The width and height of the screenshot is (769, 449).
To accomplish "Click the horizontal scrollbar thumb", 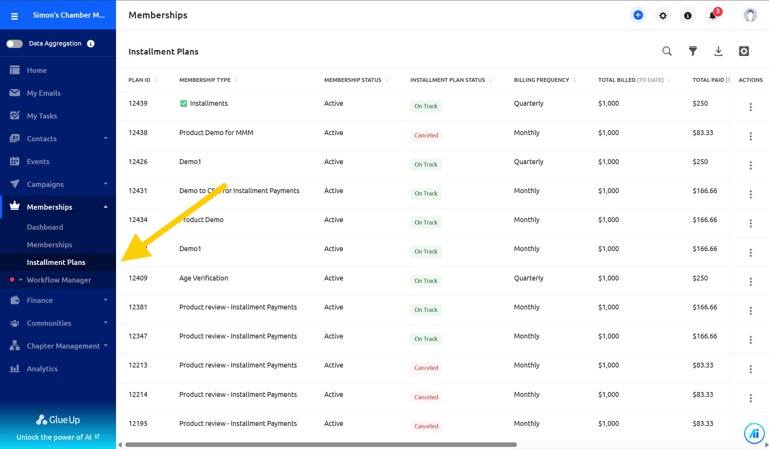I will tap(321, 445).
